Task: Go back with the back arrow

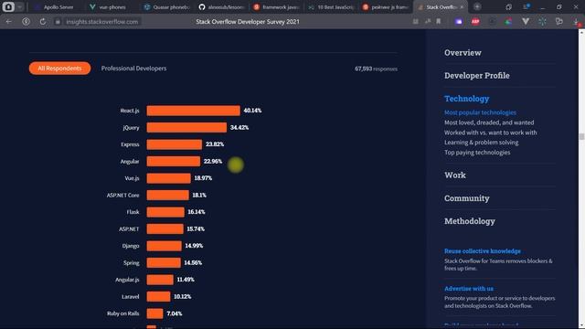Action: coord(8,22)
